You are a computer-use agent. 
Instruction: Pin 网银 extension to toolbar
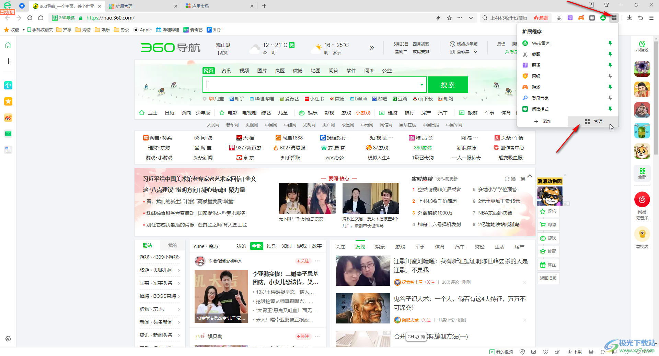(610, 76)
